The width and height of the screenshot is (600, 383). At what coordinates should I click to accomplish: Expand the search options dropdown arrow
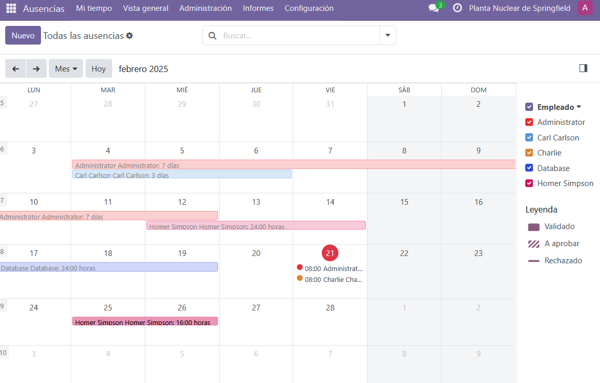coord(388,36)
